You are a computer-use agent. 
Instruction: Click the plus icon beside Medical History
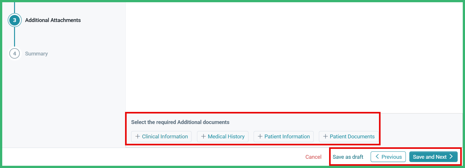[x=203, y=136]
